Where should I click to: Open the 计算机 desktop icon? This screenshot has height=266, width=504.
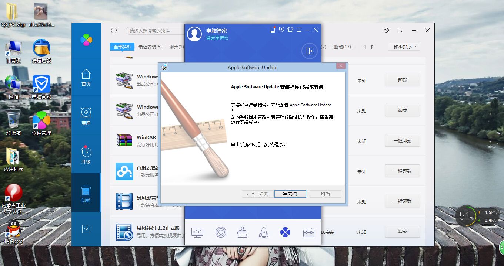click(x=14, y=51)
